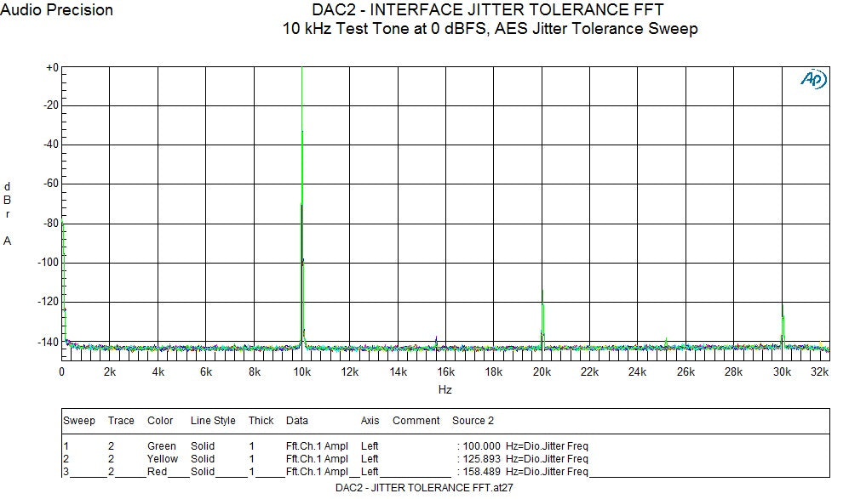849x499 pixels.
Task: Click the Hz label under the x-axis
Action: coord(445,389)
